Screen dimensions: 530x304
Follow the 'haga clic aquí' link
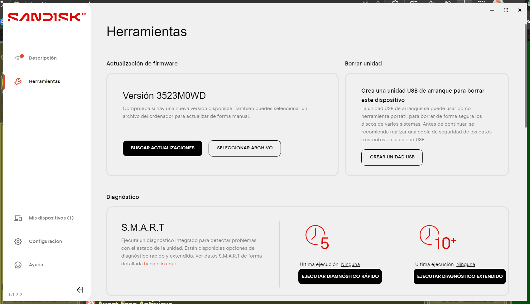tap(160, 264)
